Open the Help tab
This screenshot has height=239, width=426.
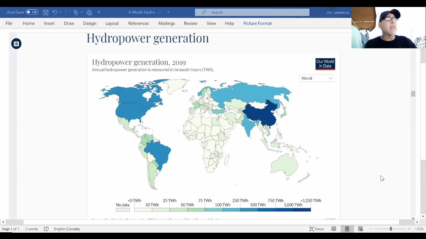[x=229, y=23]
